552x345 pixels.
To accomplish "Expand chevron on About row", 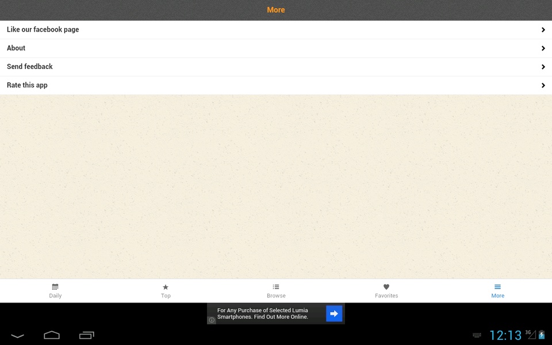I will click(543, 48).
